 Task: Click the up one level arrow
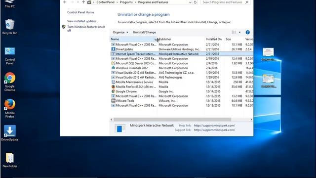[83, 2]
